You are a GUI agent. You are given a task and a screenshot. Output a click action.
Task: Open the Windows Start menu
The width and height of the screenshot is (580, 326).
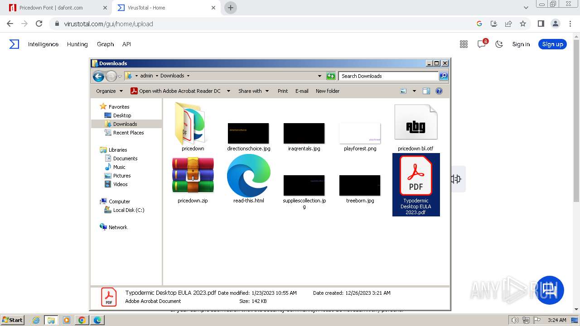(x=12, y=320)
